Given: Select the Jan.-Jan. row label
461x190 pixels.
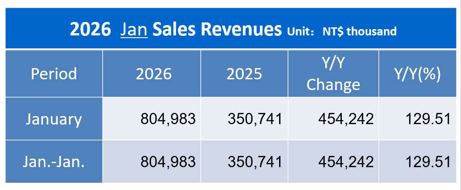Looking at the screenshot, I should (x=54, y=161).
